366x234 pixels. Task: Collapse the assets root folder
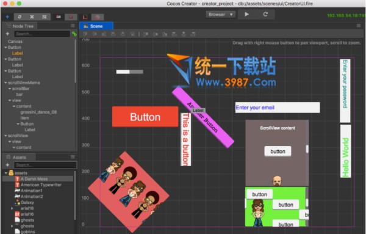tap(6, 173)
